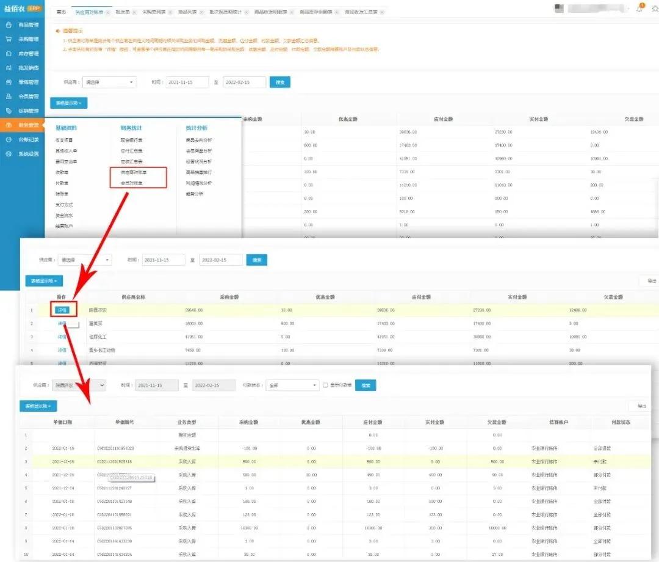Switch to the 采购单列表 tab

pyautogui.click(x=153, y=12)
